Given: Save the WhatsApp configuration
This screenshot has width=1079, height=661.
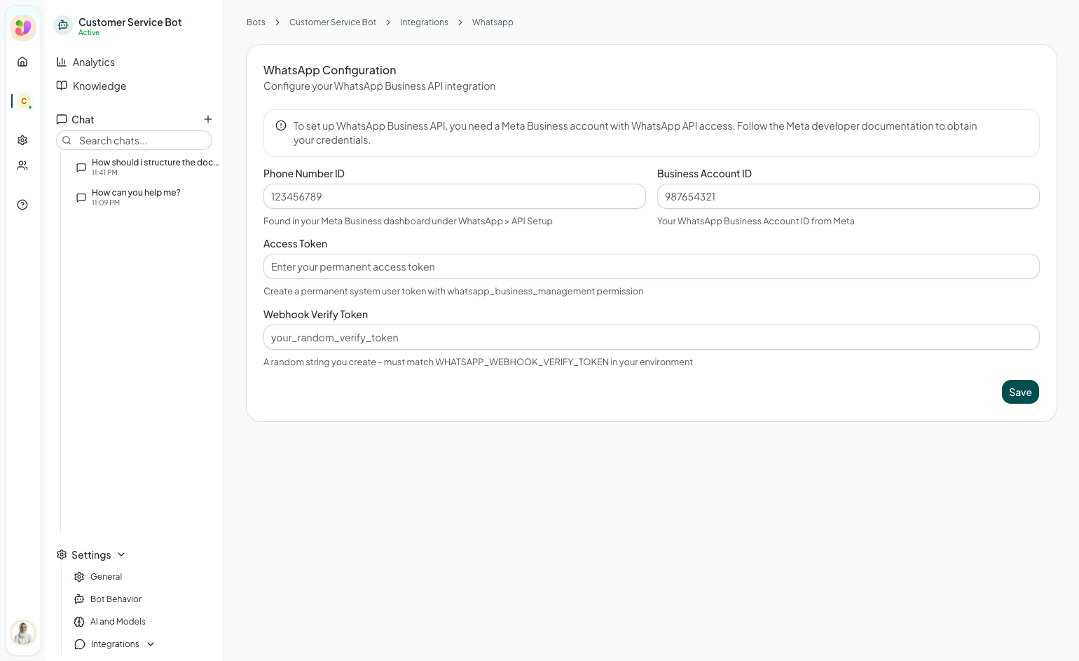Looking at the screenshot, I should click(1019, 393).
